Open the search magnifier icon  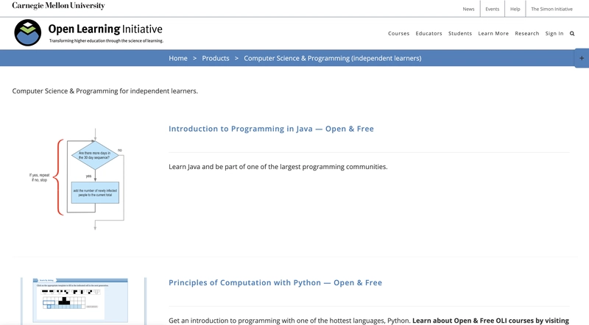pyautogui.click(x=572, y=33)
